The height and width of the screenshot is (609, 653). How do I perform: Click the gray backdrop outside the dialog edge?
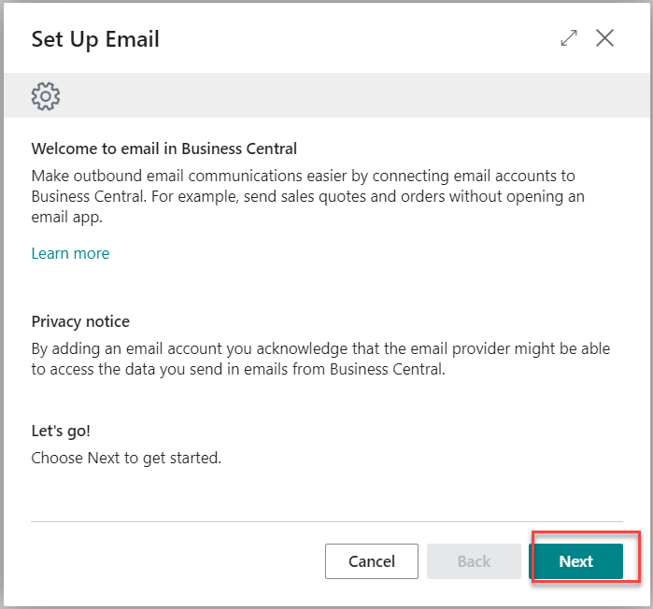click(x=2, y=304)
